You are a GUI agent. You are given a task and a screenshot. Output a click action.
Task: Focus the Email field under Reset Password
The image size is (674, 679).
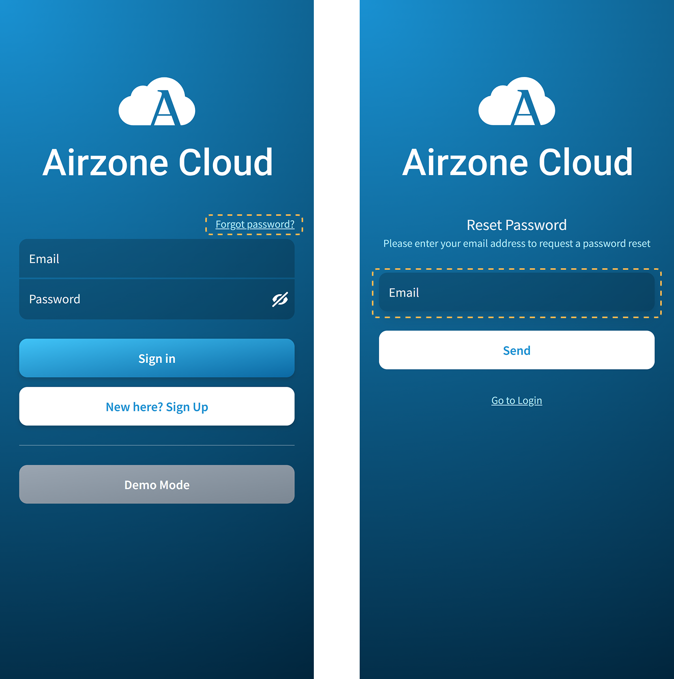pyautogui.click(x=516, y=293)
